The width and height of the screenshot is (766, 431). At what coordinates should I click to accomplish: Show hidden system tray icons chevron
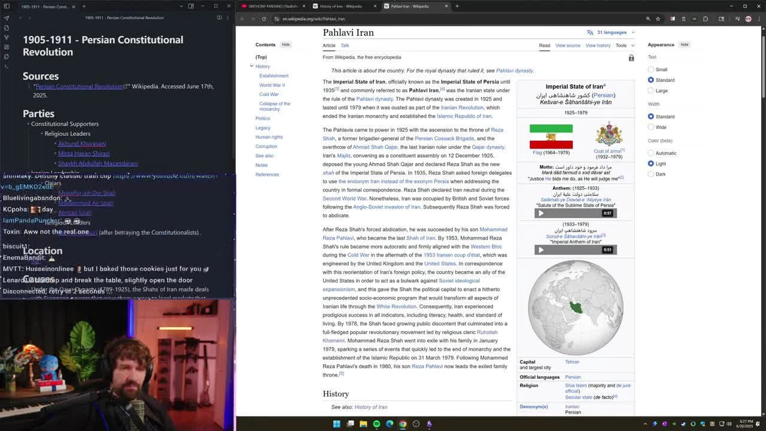click(x=645, y=424)
